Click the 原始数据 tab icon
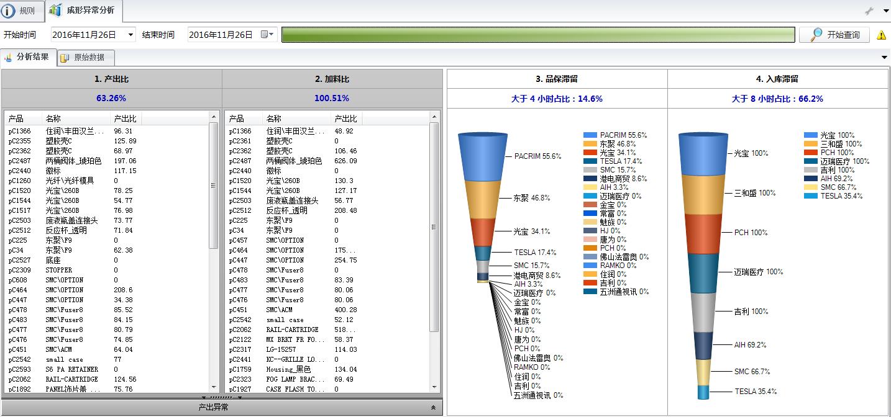The width and height of the screenshot is (891, 417). pos(65,58)
